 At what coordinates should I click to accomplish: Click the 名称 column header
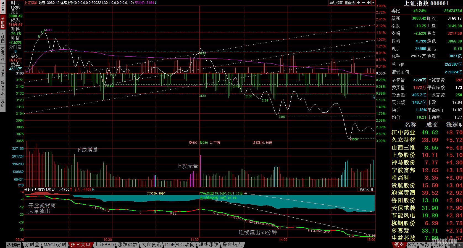pyautogui.click(x=410, y=125)
